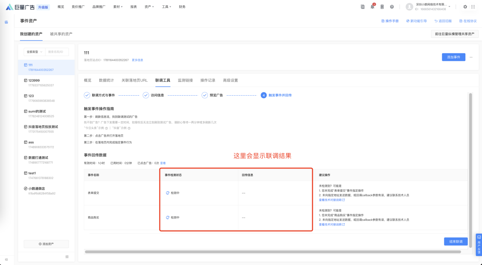Click step 4 触发事件并回传

(276, 95)
